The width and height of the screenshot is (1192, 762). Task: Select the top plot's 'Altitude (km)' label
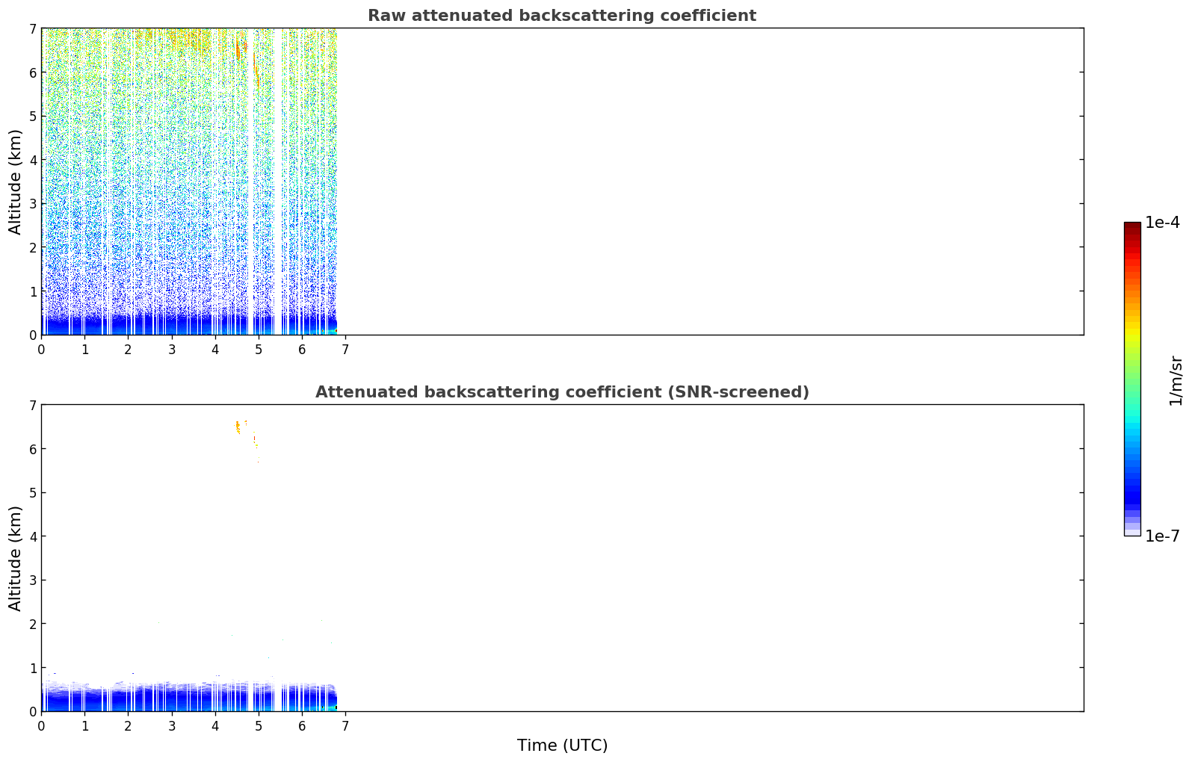point(16,182)
